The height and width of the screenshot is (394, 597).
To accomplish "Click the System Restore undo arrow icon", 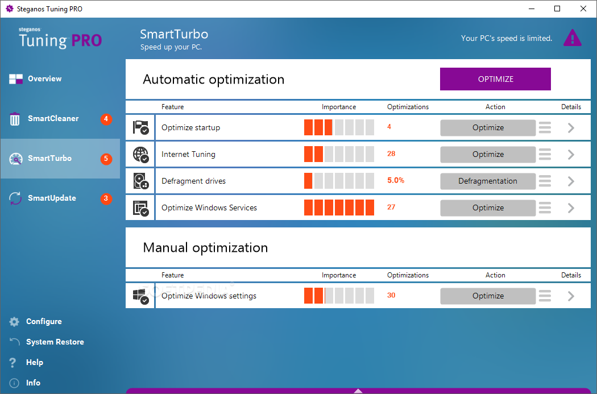I will pos(14,342).
